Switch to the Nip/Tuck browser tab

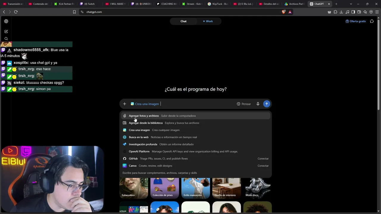coord(218,4)
